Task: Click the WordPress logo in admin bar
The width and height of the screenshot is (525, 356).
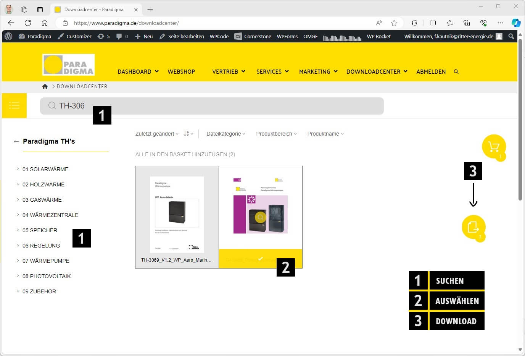Action: click(8, 36)
